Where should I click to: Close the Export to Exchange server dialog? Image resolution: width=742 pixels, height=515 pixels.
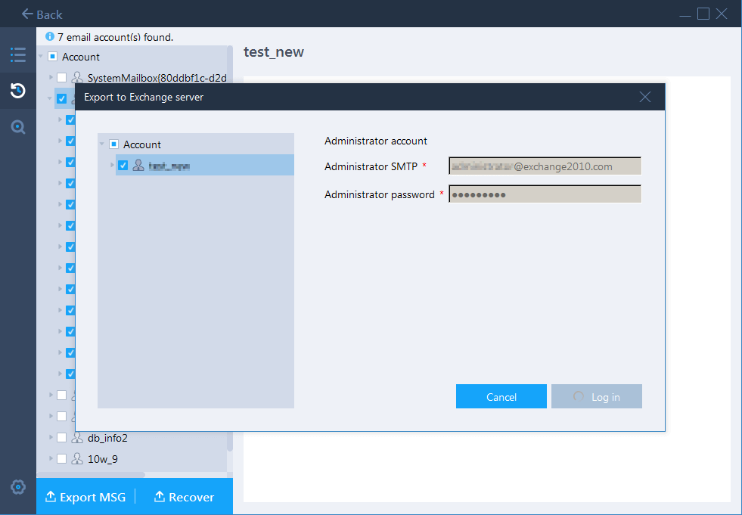[644, 97]
